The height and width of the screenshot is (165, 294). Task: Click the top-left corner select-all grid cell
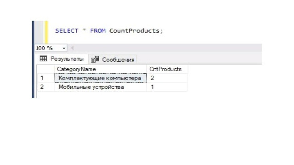[x=46, y=69]
